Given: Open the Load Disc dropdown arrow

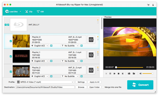Looking at the screenshot, I should 20,12.
